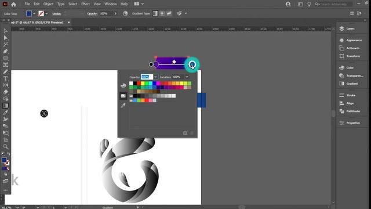Viewport: 371px width, 209px height.
Task: Expand control bar Opacity arrow
Action: (115, 13)
